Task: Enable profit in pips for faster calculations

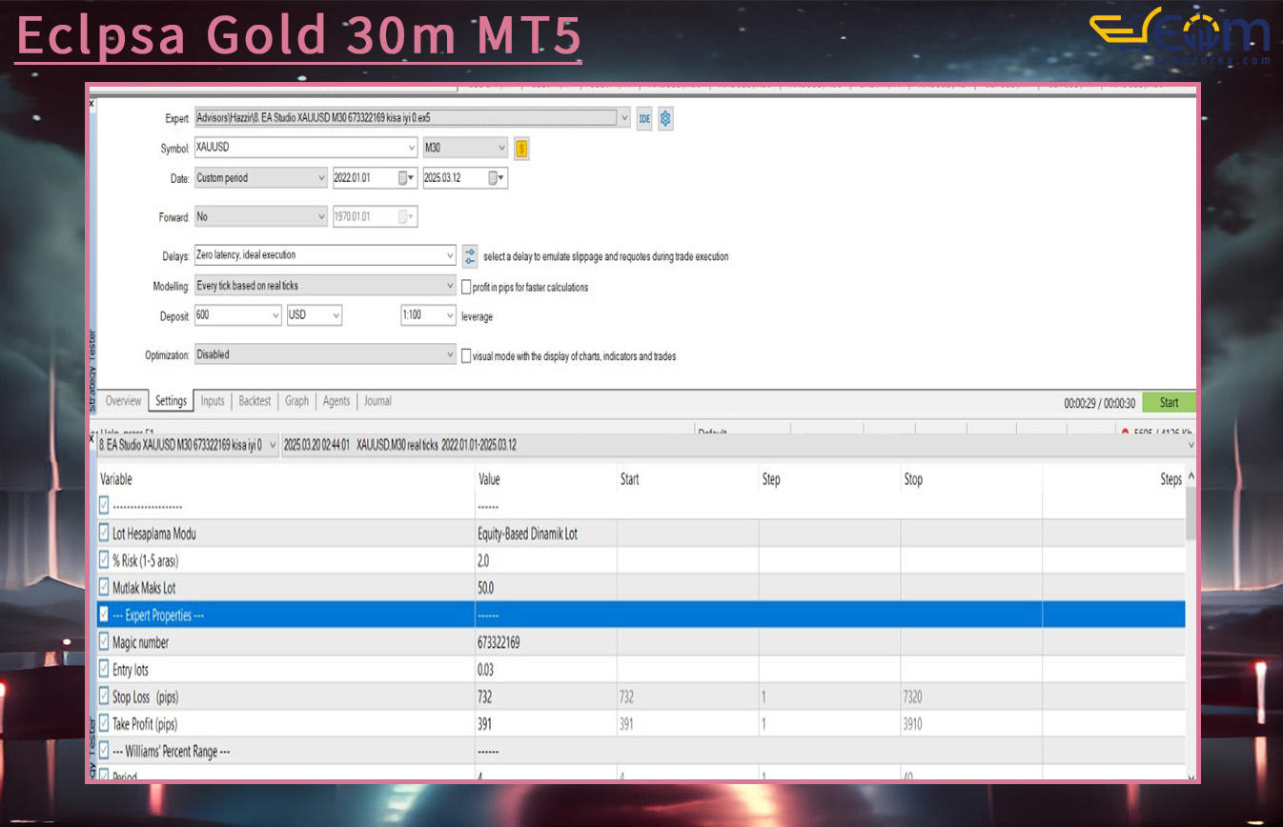Action: click(x=466, y=287)
